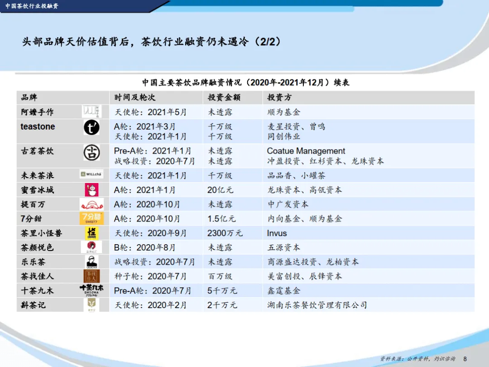Click the 茶找佳人 brown logo
This screenshot has width=489, height=367.
(x=91, y=276)
